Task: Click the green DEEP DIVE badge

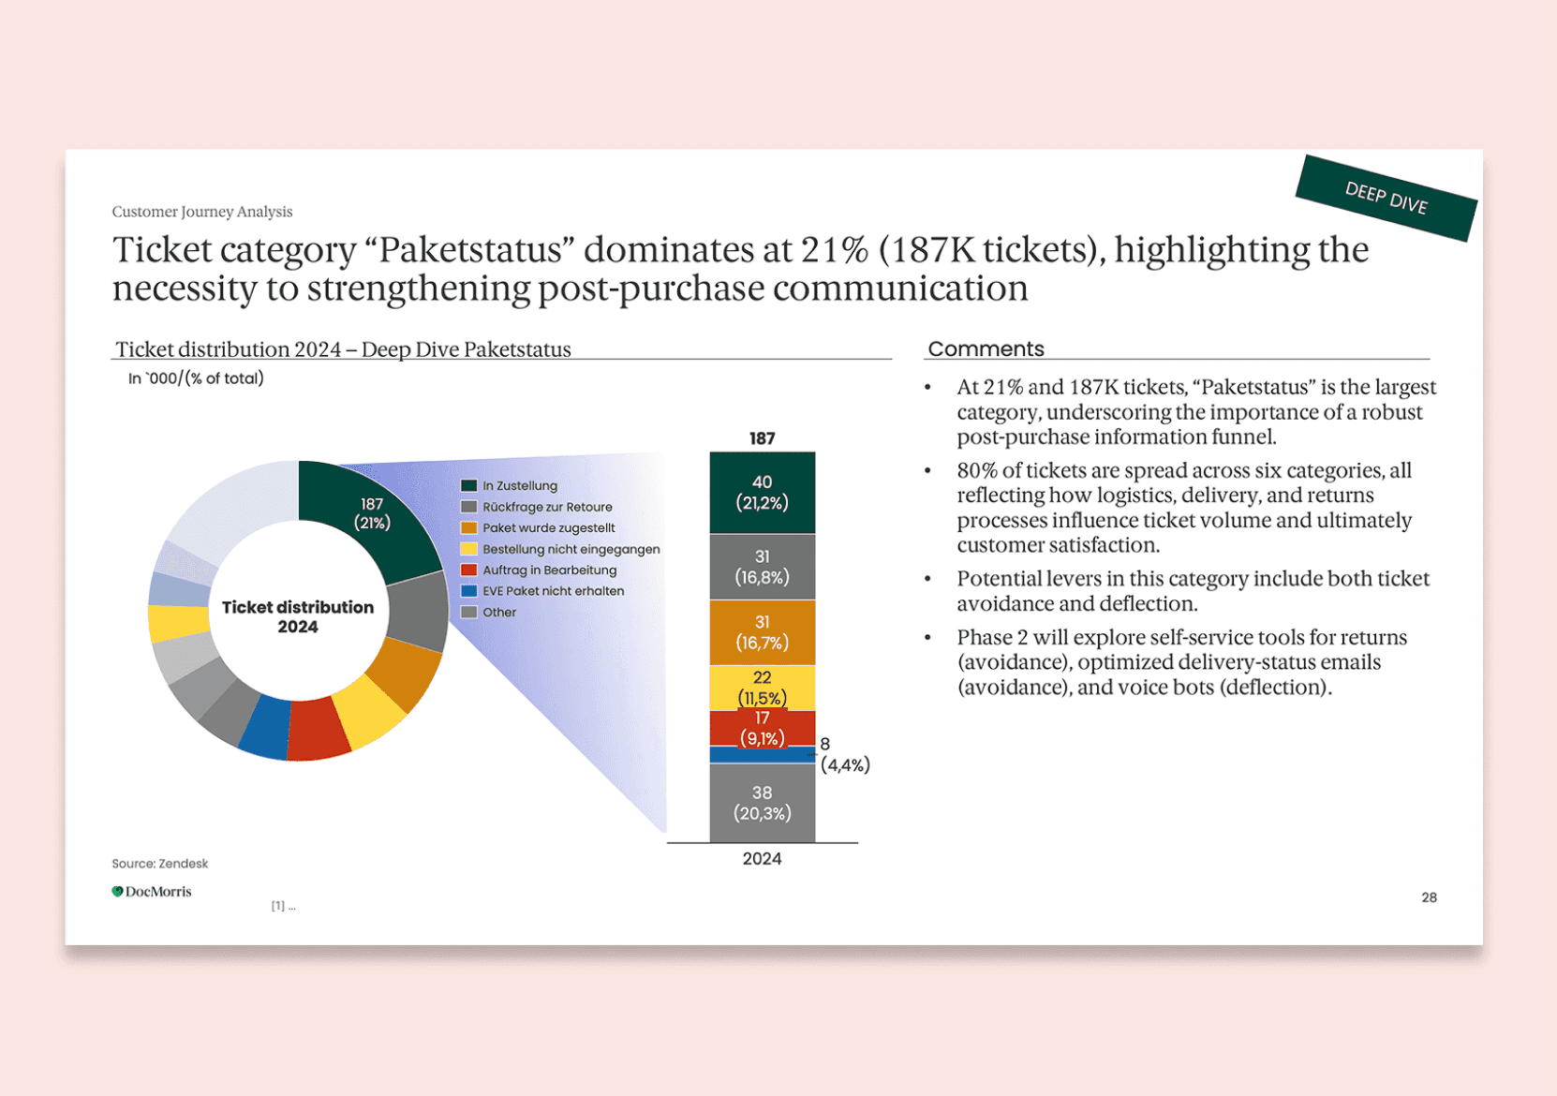Action: point(1386,199)
